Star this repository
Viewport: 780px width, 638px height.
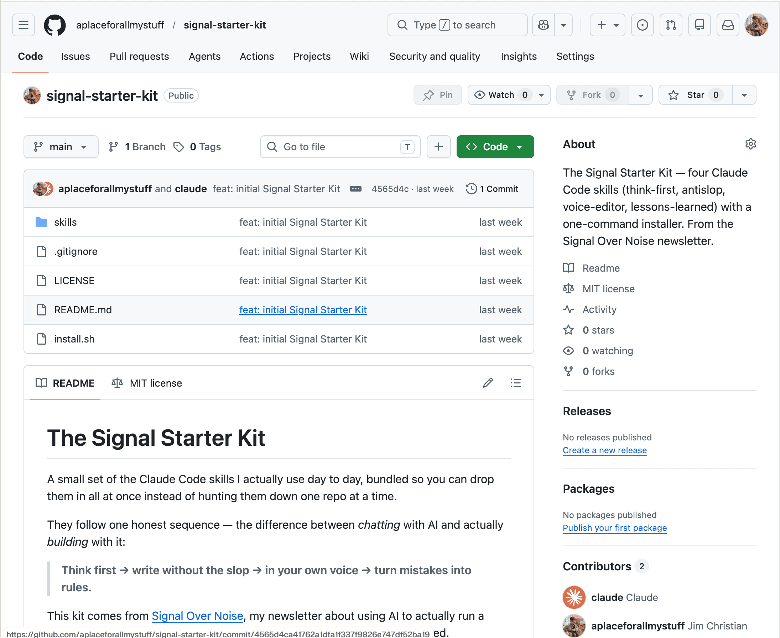696,95
